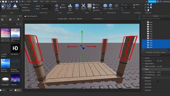Viewport: 170px width, 96px height.
Task: Select the White background option
Action: [3, 90]
